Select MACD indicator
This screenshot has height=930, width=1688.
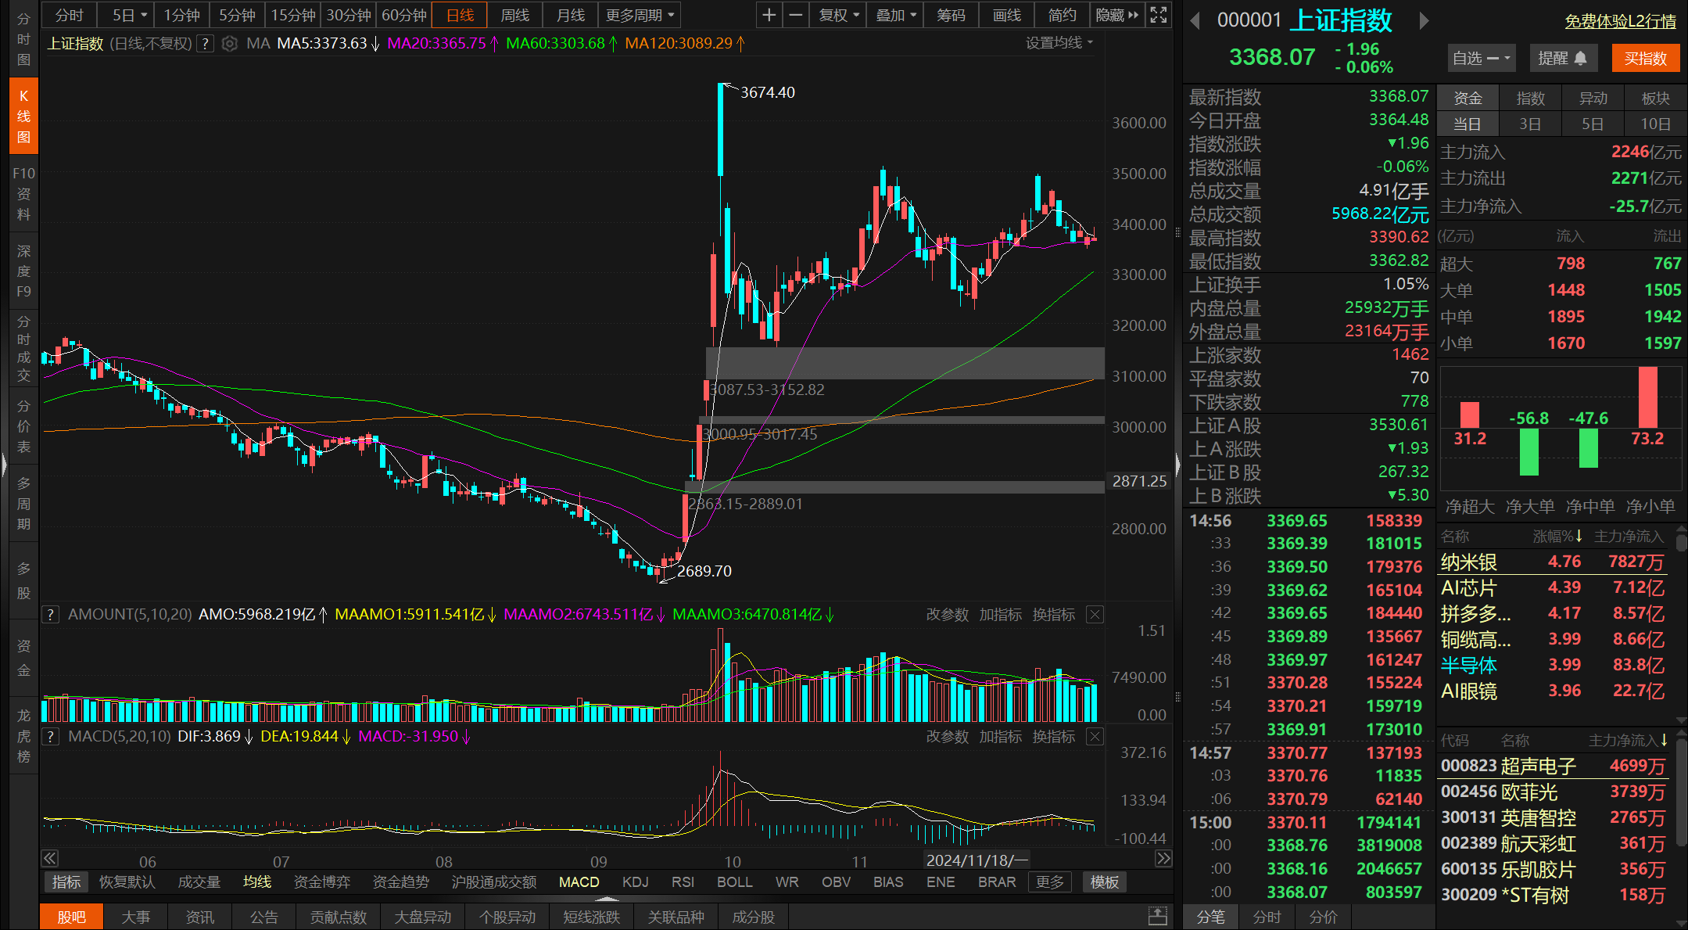579,882
